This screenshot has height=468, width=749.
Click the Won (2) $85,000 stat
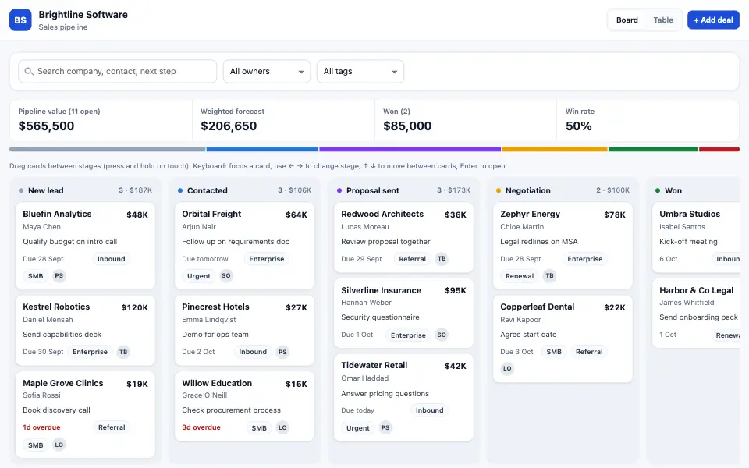(466, 120)
